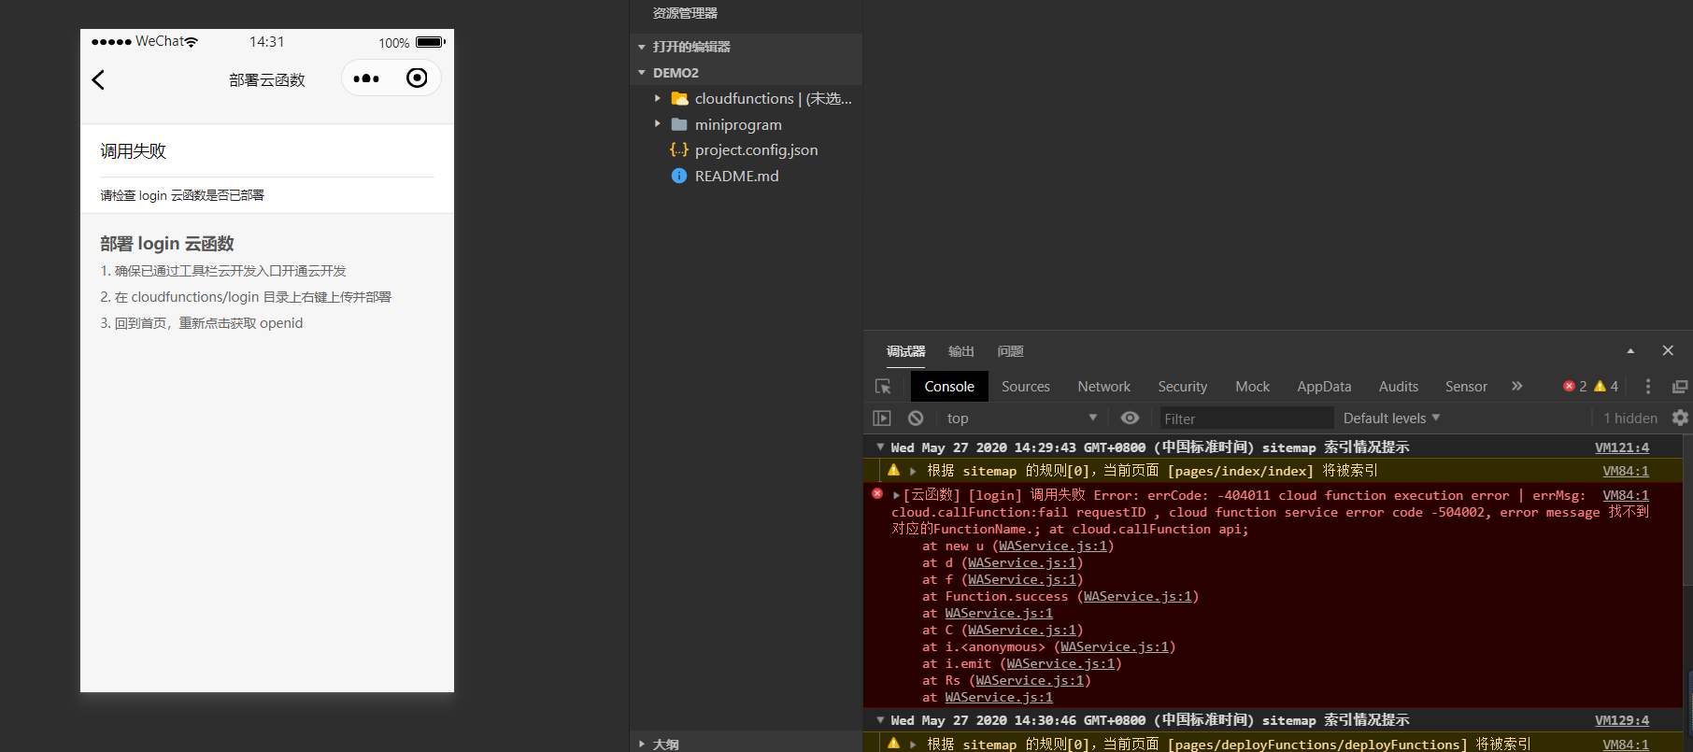Expand the 大纲 outline section
This screenshot has height=752, width=1693.
click(642, 745)
